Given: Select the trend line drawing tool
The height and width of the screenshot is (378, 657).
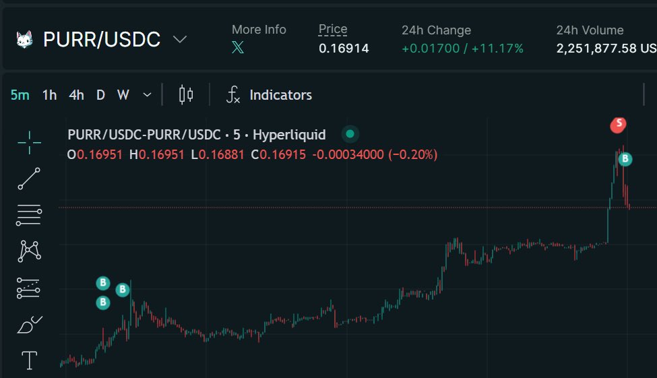Looking at the screenshot, I should (29, 179).
